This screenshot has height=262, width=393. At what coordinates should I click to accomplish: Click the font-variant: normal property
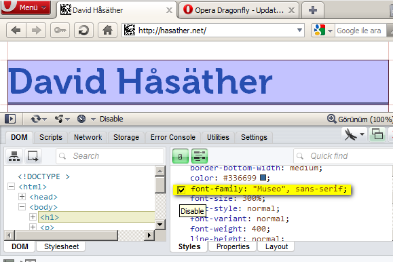[x=240, y=219]
